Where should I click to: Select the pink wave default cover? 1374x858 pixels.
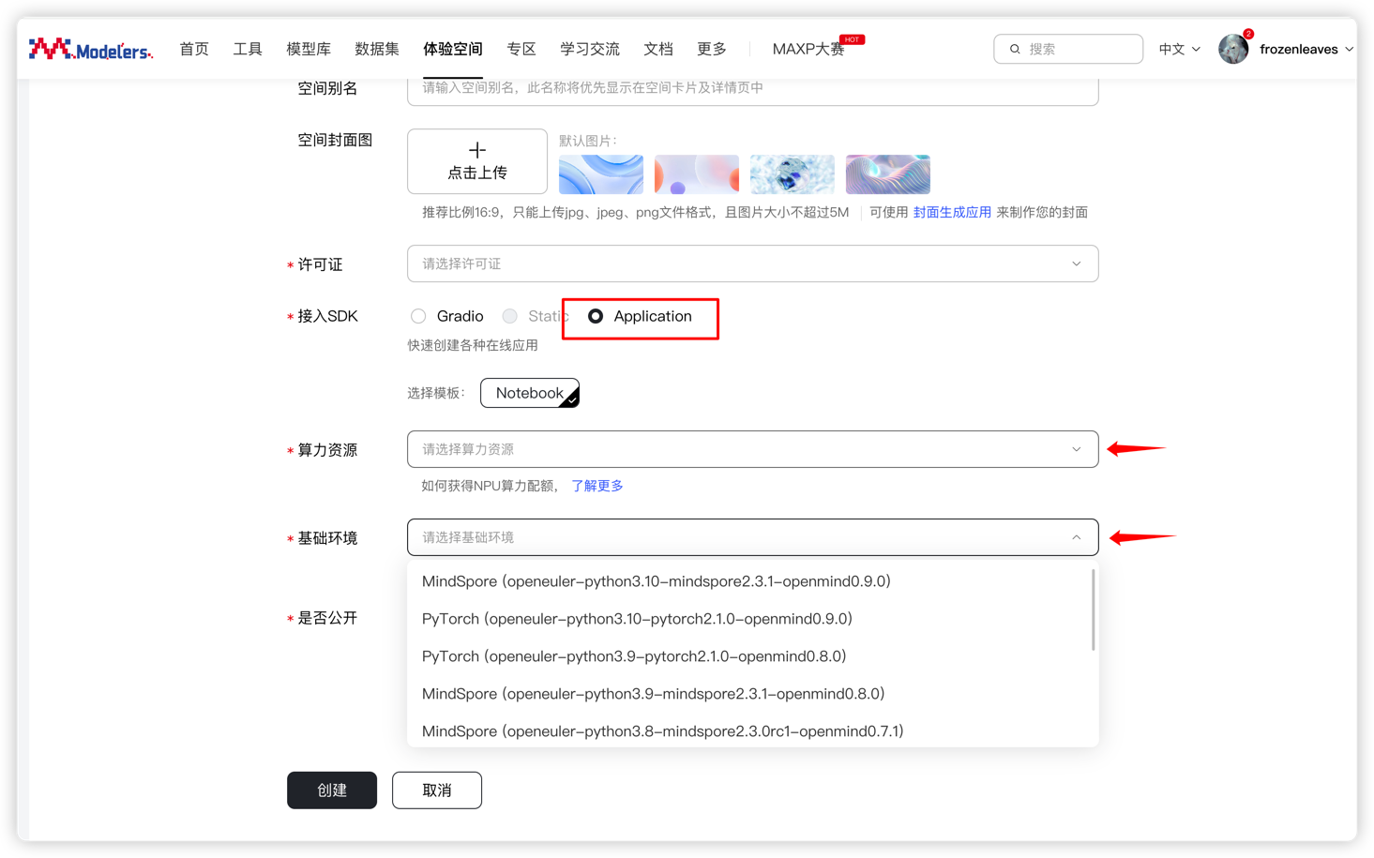pos(888,174)
